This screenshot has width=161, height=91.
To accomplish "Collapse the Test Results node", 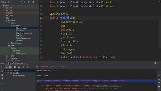I will [x=5, y=70].
